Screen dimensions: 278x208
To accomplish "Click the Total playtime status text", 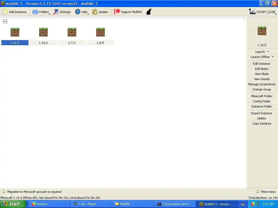I will point(263,197).
